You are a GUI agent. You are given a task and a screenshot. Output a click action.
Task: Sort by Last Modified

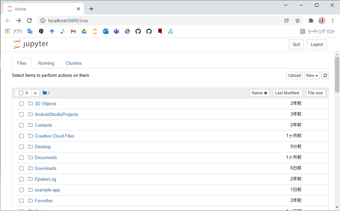click(x=287, y=93)
